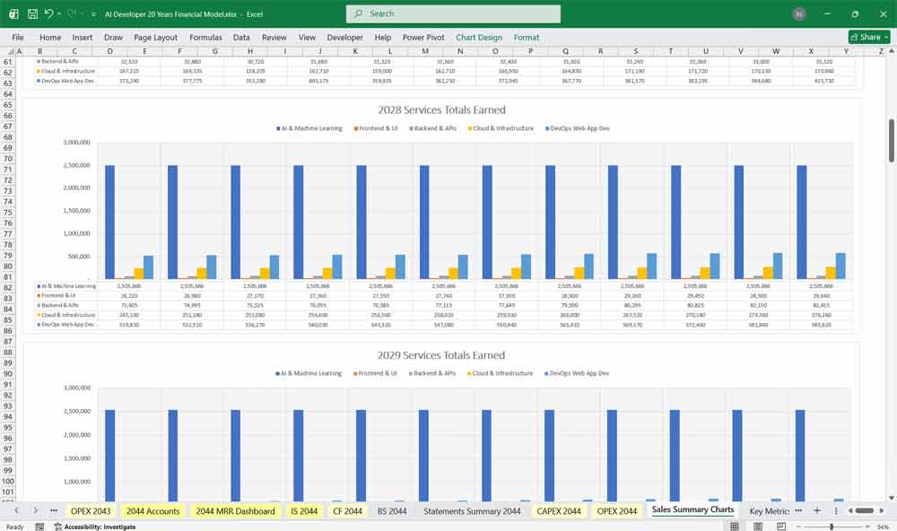The width and height of the screenshot is (897, 531).
Task: Expand the Share button dropdown arrow
Action: point(885,37)
